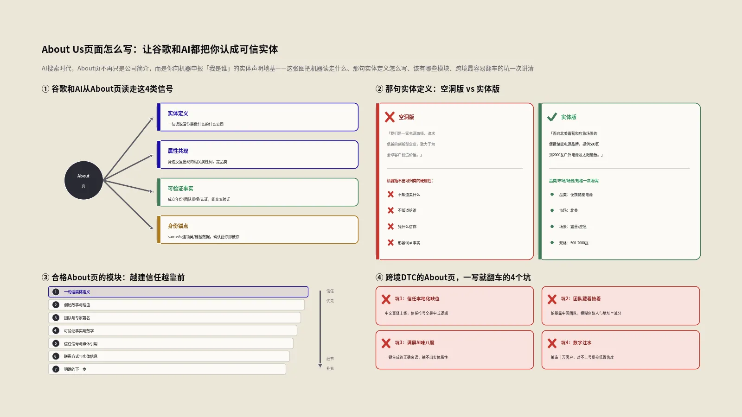Click the X mark next to 凭什么信你
This screenshot has height=417, width=742.
(x=390, y=227)
